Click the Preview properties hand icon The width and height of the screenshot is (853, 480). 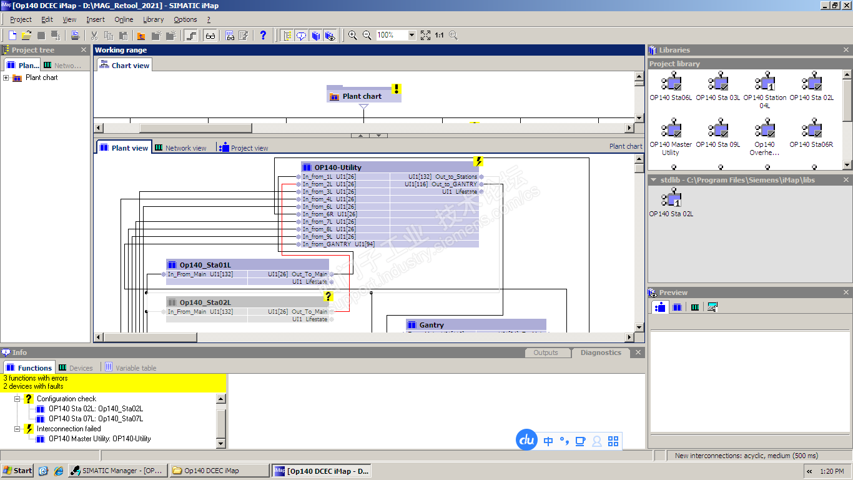click(712, 307)
